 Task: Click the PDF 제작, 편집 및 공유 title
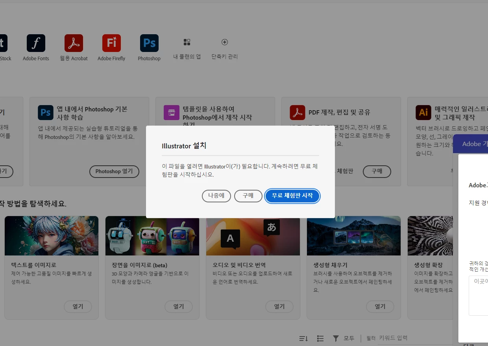tap(339, 112)
